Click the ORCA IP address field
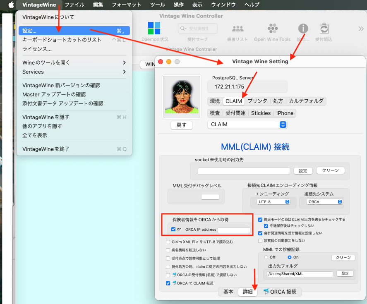The height and width of the screenshot is (304, 367). click(x=234, y=230)
